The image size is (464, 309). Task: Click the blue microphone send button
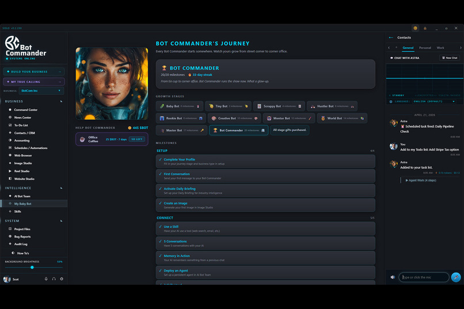[x=456, y=277]
